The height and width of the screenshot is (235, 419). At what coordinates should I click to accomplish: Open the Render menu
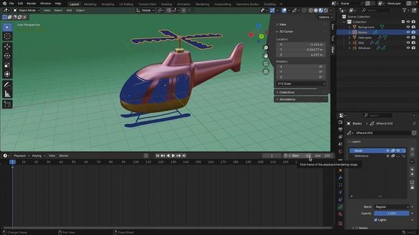point(31,3)
